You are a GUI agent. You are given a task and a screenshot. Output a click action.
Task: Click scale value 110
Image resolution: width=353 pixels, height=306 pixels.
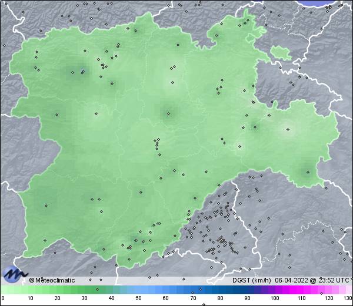(302, 298)
